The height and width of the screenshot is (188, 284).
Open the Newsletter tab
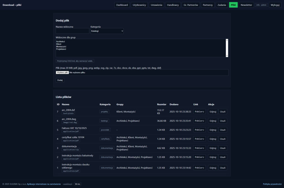pyautogui.click(x=246, y=5)
